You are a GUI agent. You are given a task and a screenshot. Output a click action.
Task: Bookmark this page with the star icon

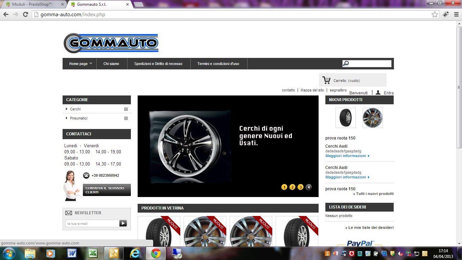435,15
